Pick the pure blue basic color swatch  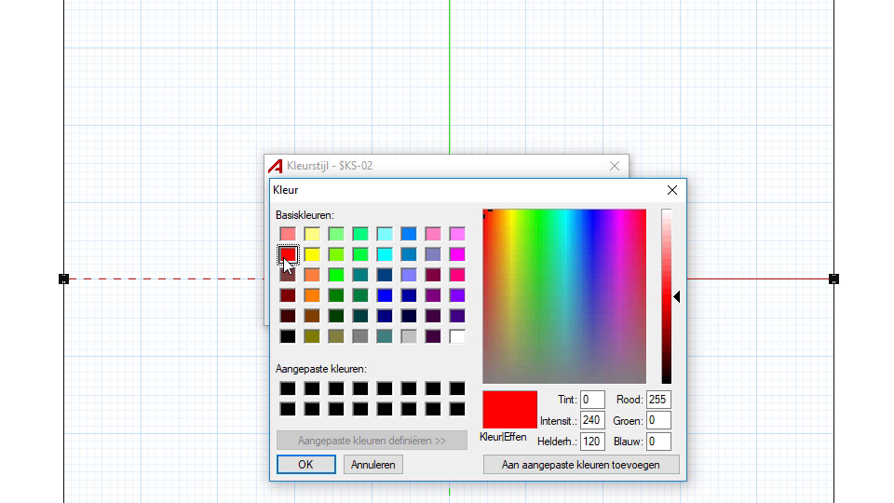pos(385,295)
